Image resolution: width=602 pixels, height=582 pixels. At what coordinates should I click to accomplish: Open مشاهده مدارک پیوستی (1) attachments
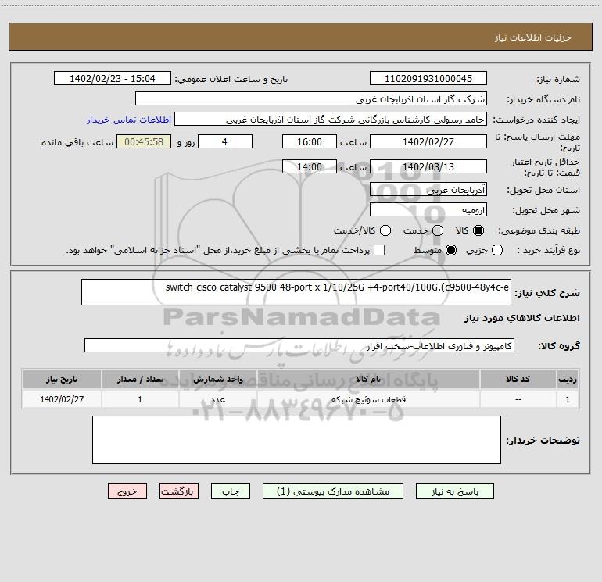[x=333, y=491]
